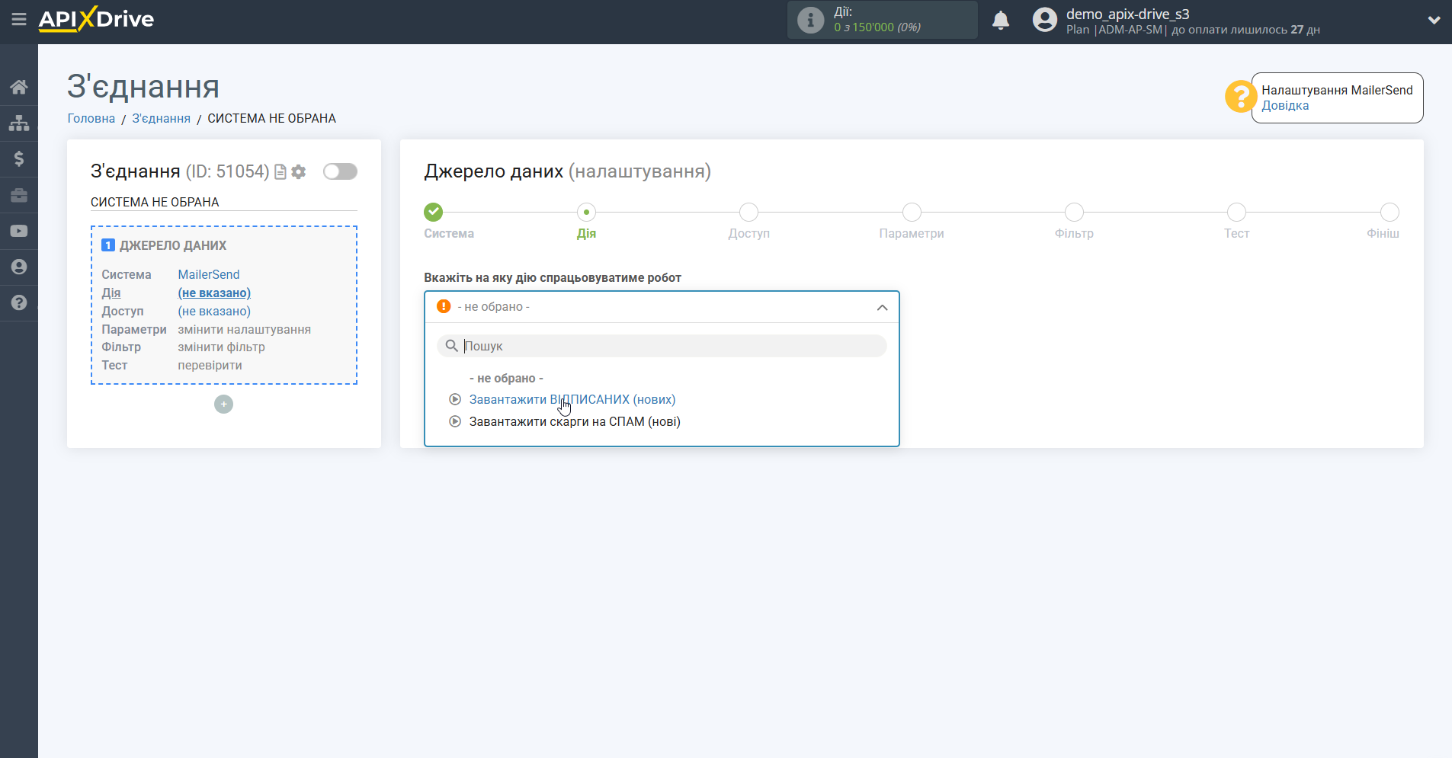Image resolution: width=1452 pixels, height=758 pixels.
Task: Click the Параметри step marker
Action: coord(912,213)
